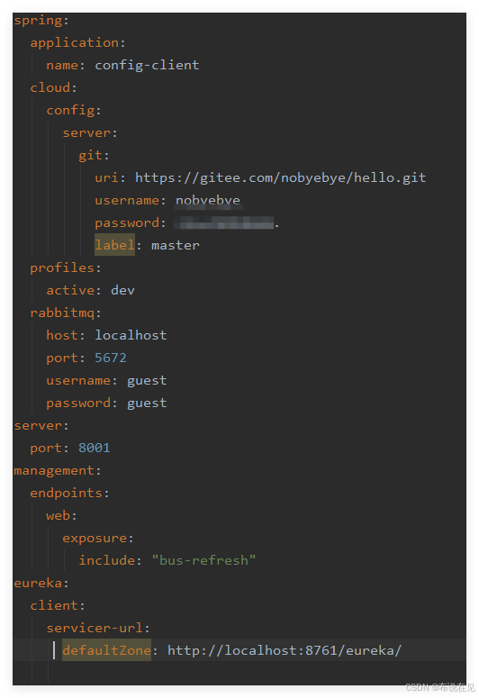The width and height of the screenshot is (479, 698).
Task: Click the blurred git password value
Action: point(226,222)
